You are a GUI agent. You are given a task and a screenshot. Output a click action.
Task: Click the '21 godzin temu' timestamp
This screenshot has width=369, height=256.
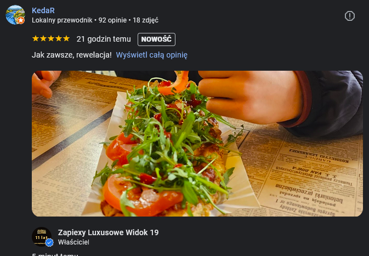(x=104, y=39)
